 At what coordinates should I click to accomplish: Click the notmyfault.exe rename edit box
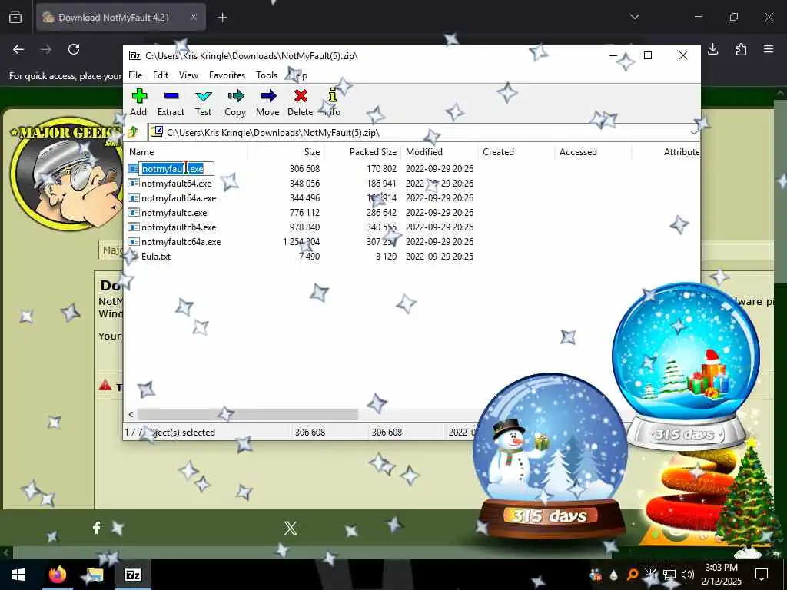(176, 168)
